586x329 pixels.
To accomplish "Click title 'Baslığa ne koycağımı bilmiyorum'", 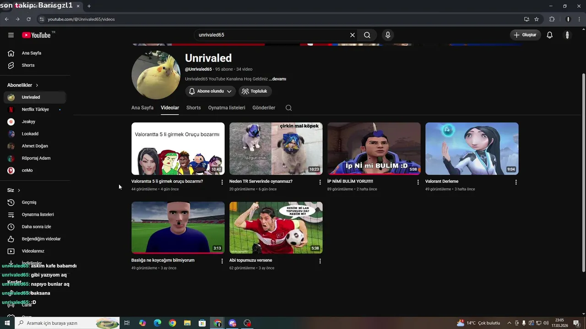I will click(x=163, y=260).
